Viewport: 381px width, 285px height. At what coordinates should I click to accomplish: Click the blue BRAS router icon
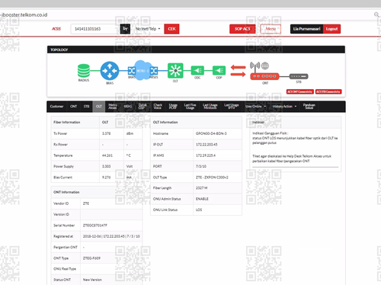pyautogui.click(x=110, y=71)
